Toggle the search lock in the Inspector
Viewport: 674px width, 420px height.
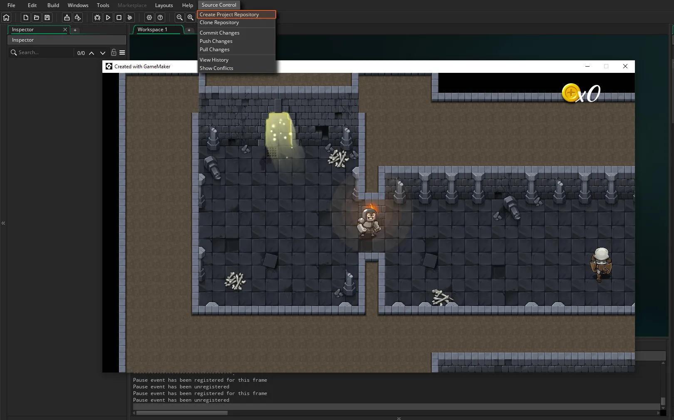[113, 52]
